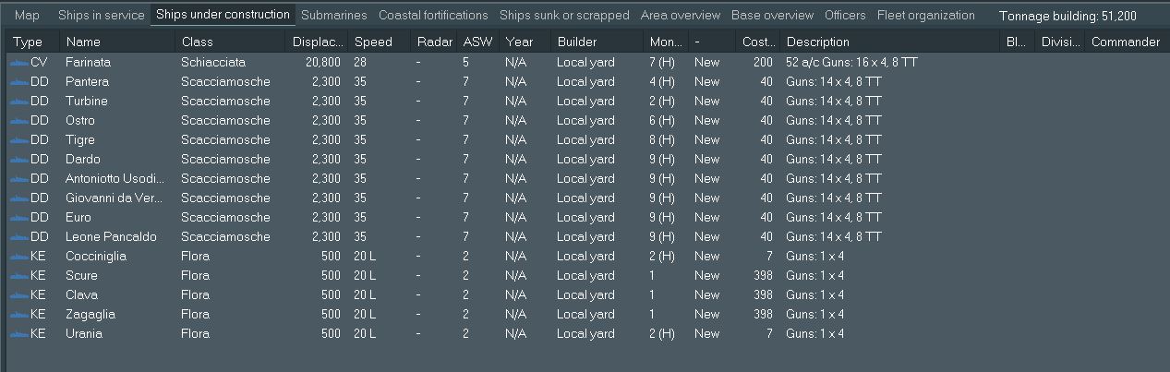Select the ship name Clava
Viewport: 1170px width, 372px height.
tap(80, 295)
